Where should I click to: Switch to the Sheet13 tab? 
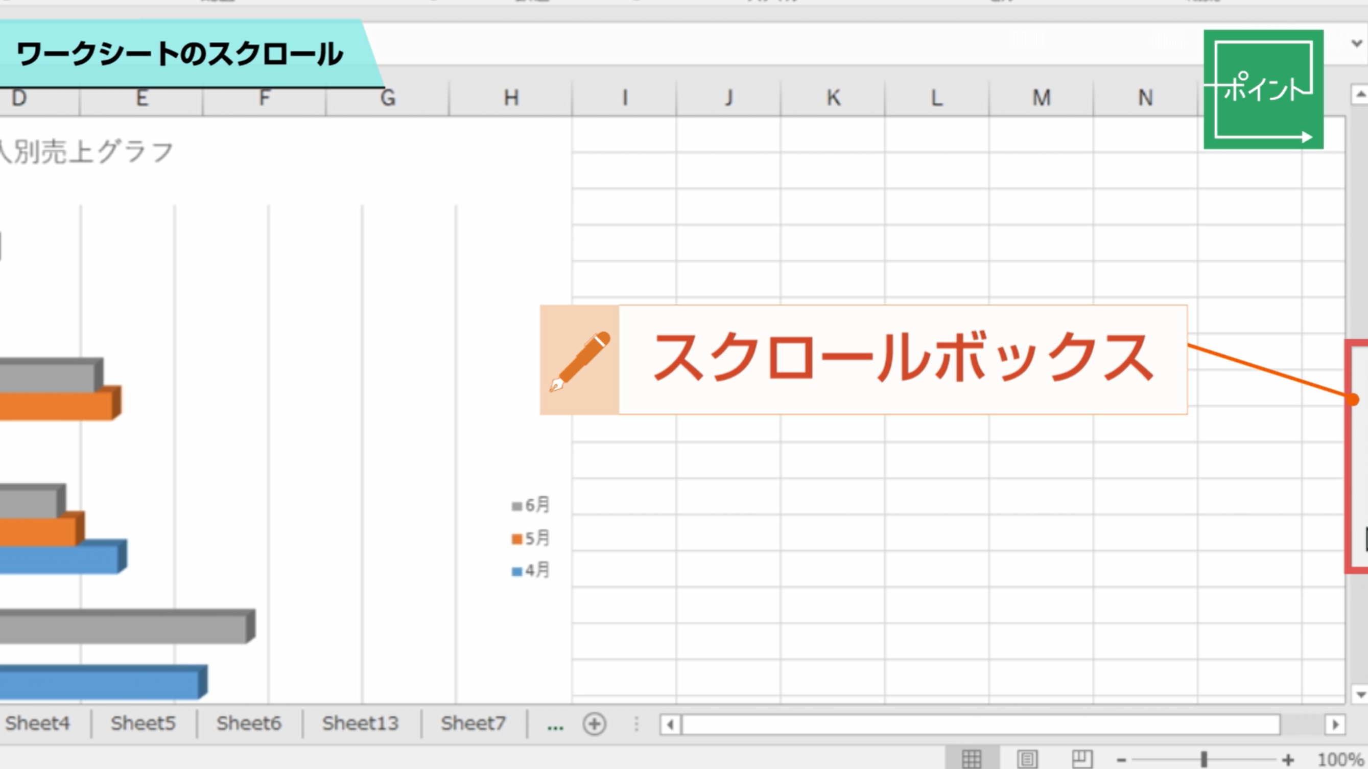click(360, 724)
